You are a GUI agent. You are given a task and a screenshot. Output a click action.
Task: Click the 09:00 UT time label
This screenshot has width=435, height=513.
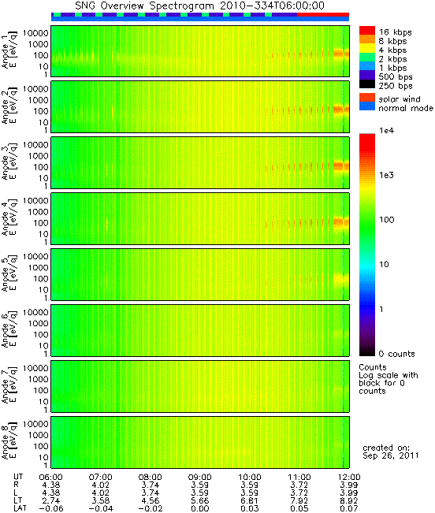click(x=200, y=477)
